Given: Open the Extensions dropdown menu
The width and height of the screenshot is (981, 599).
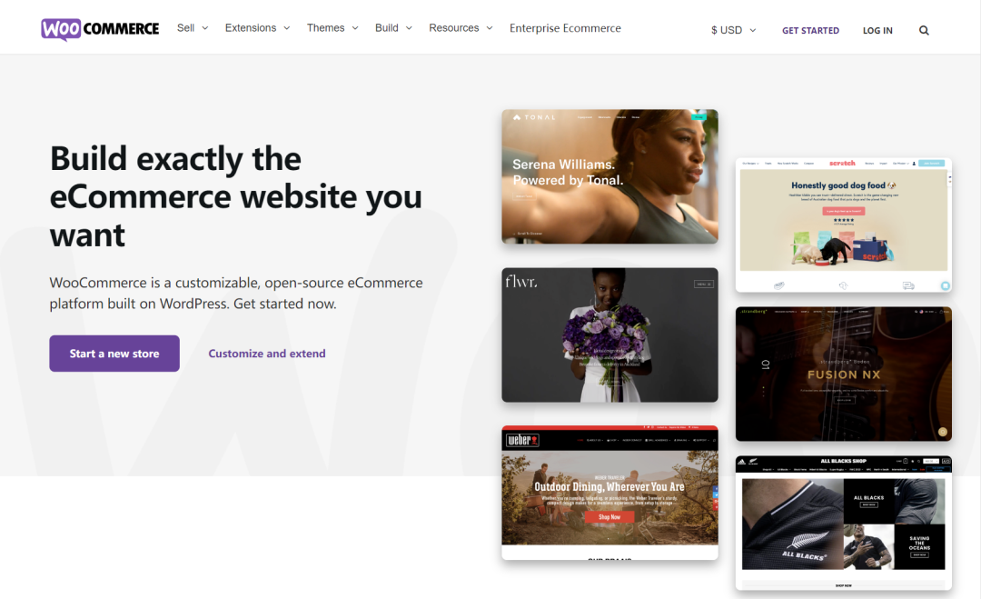Looking at the screenshot, I should click(257, 27).
